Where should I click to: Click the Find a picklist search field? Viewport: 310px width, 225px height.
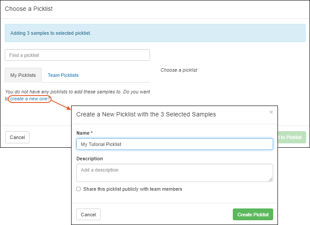coord(77,55)
